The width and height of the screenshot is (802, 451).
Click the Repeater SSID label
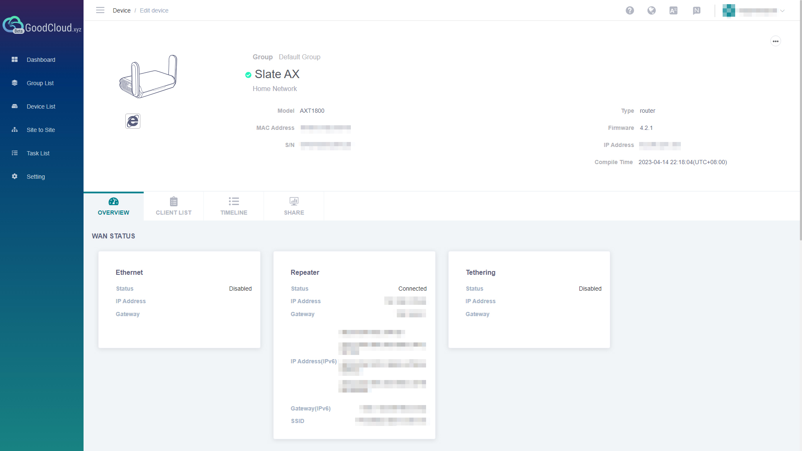(x=297, y=421)
